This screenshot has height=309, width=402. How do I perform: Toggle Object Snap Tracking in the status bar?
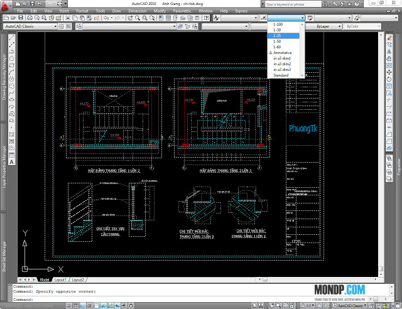click(103, 306)
